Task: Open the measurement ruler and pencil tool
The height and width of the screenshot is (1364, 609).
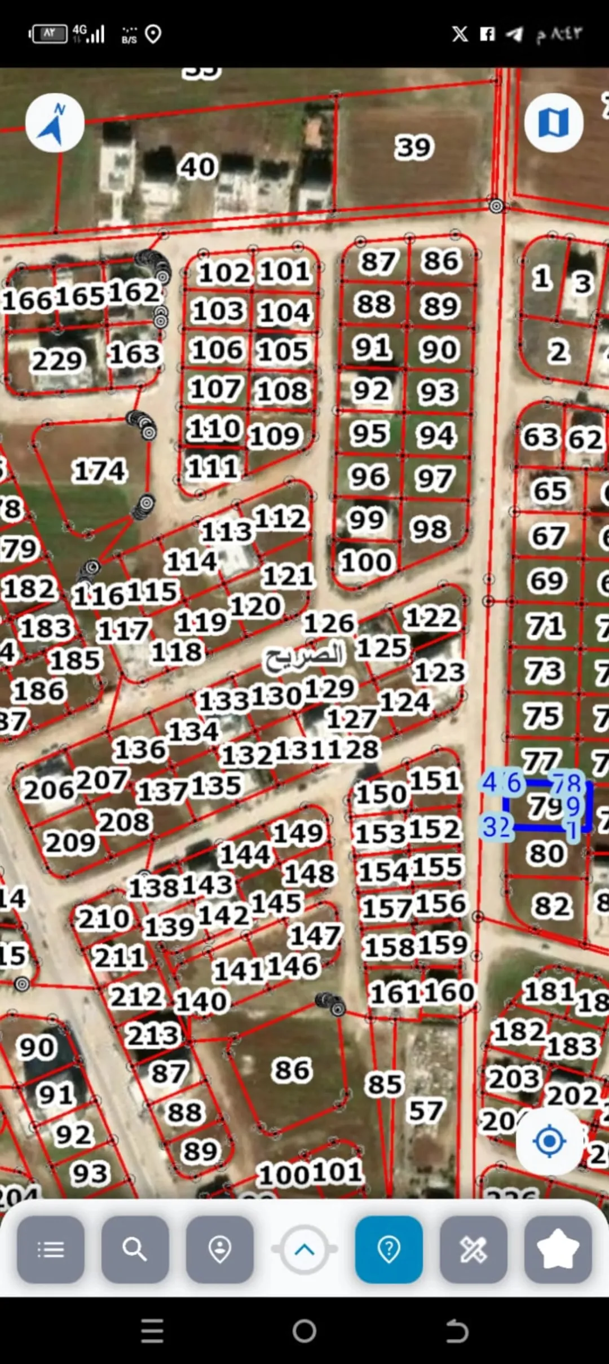Action: click(474, 1249)
